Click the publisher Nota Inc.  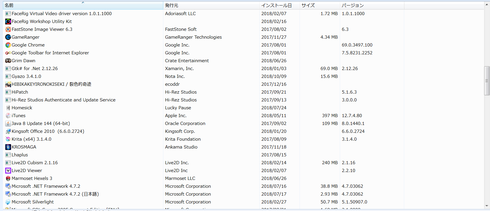(x=175, y=76)
